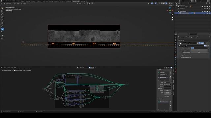This screenshot has width=211, height=118.
Task: Open the File menu
Action: click(4, 1)
